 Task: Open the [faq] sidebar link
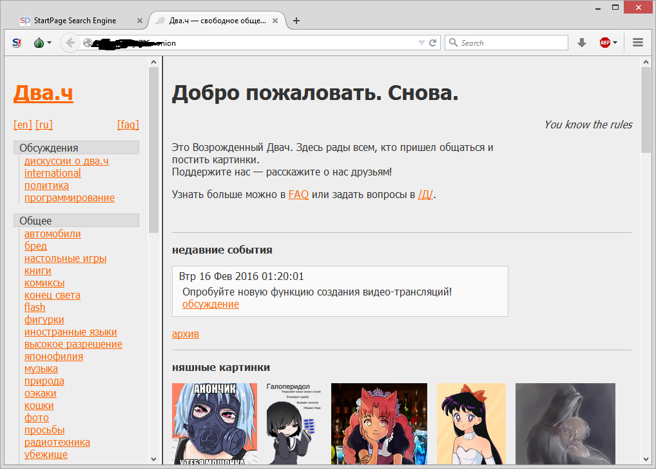[x=128, y=125]
